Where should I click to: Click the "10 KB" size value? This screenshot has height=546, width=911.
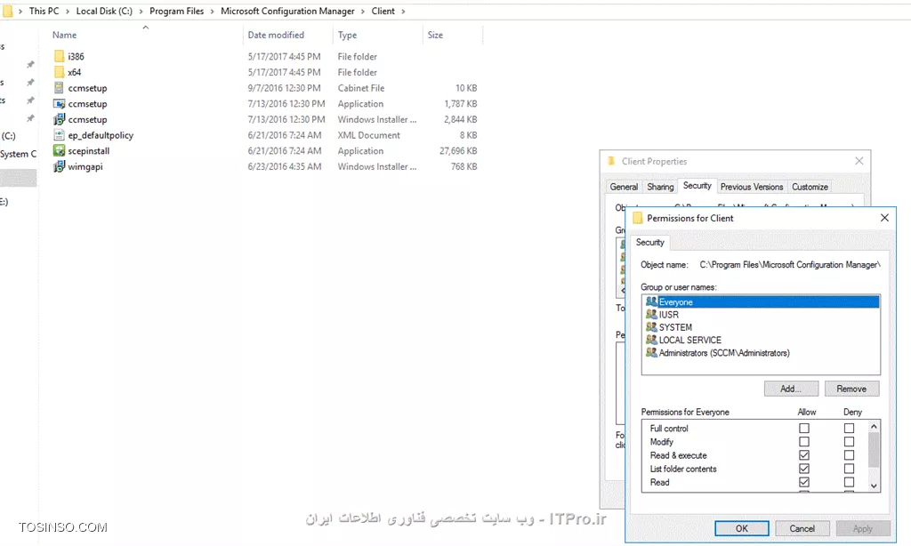coord(466,88)
